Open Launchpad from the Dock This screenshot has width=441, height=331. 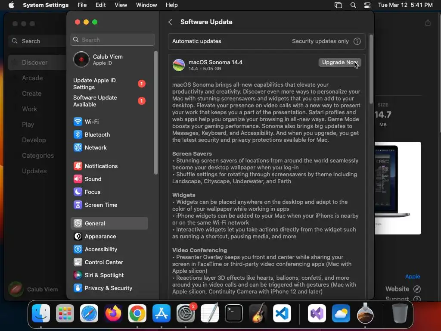point(65,313)
